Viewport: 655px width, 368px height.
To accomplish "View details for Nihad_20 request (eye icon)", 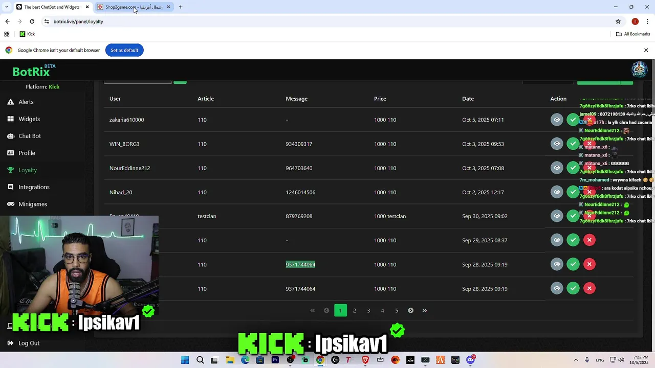I will tap(557, 192).
